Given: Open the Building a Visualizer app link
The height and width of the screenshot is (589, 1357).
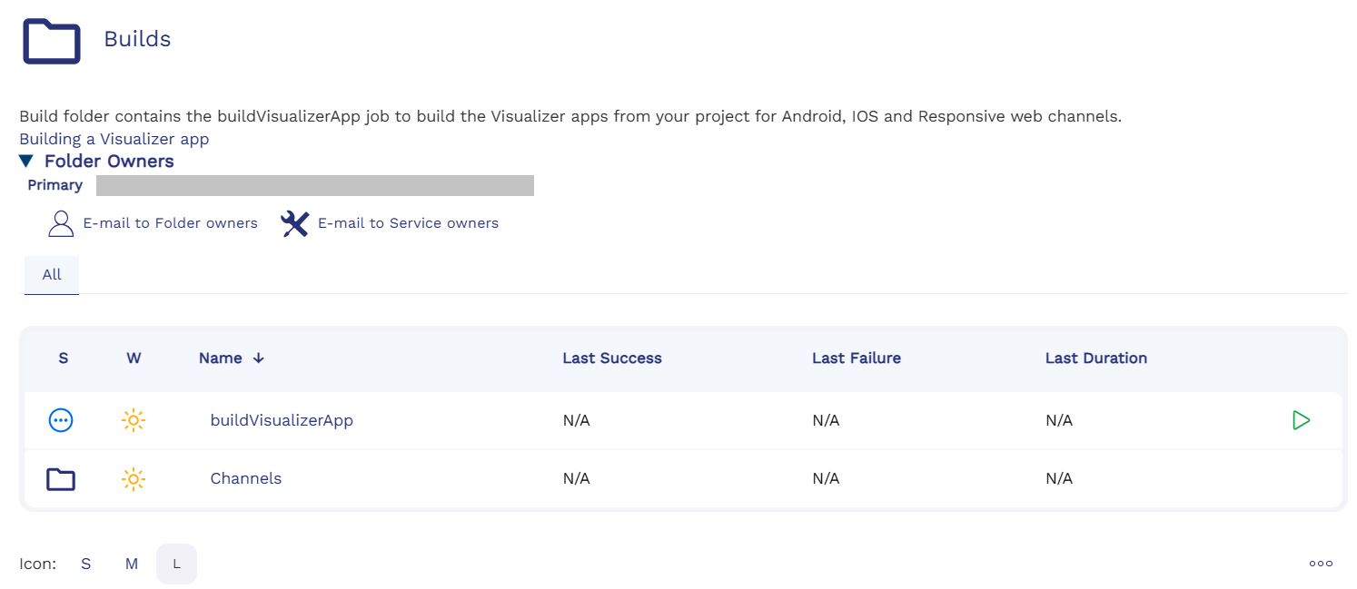Looking at the screenshot, I should point(114,139).
